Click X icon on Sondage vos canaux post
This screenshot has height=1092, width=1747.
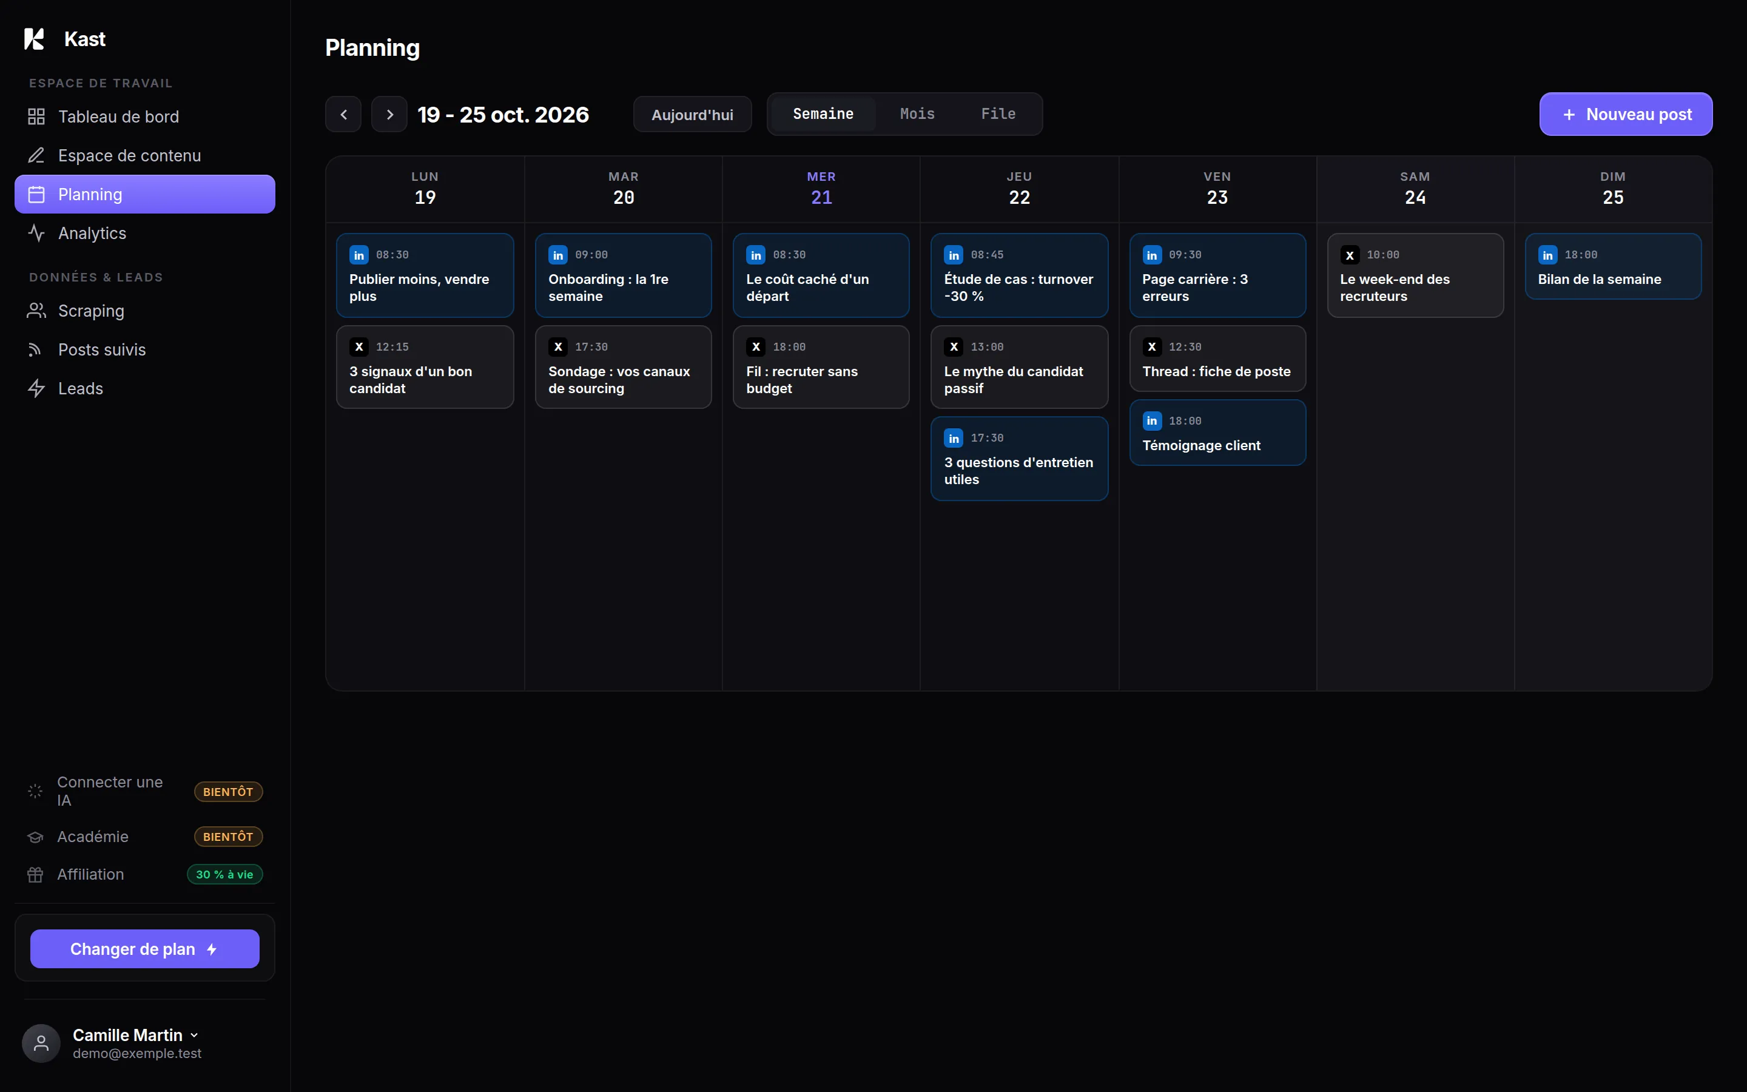(558, 346)
